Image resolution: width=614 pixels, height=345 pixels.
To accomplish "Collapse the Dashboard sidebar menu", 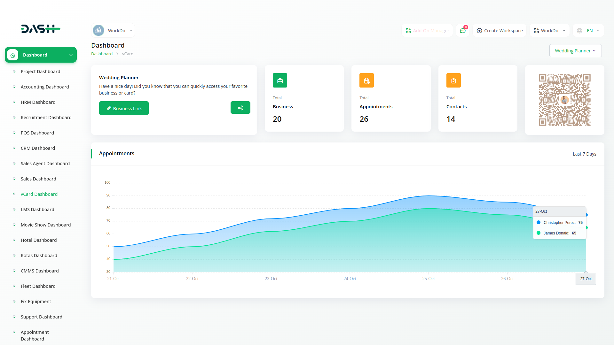I will (x=71, y=55).
